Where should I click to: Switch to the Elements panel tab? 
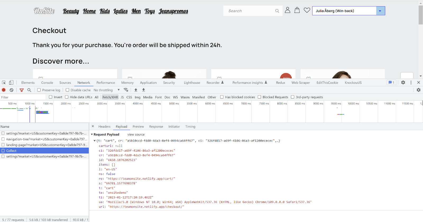pos(28,83)
